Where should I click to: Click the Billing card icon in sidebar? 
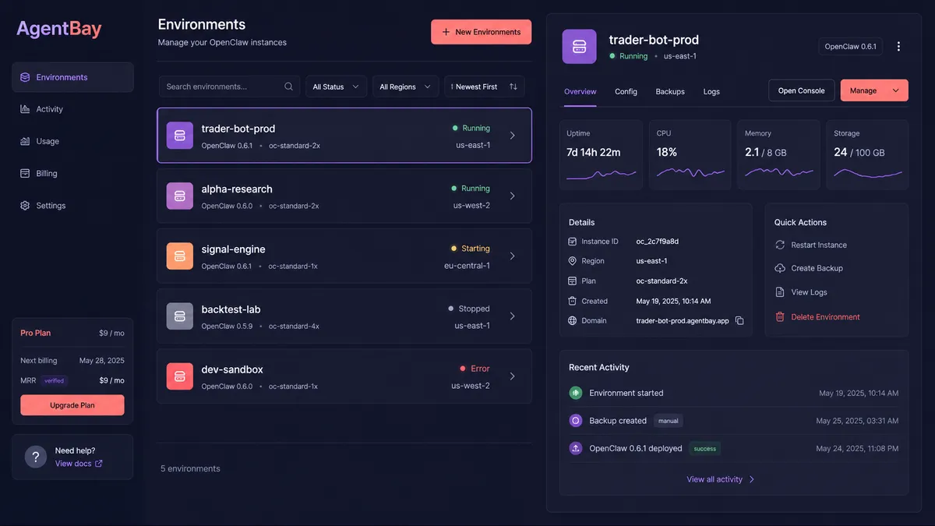[25, 173]
